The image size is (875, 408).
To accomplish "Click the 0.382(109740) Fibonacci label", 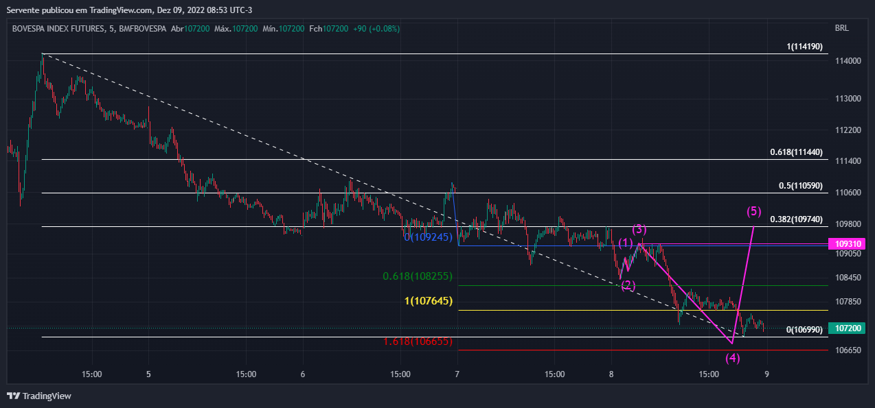I will tap(796, 219).
